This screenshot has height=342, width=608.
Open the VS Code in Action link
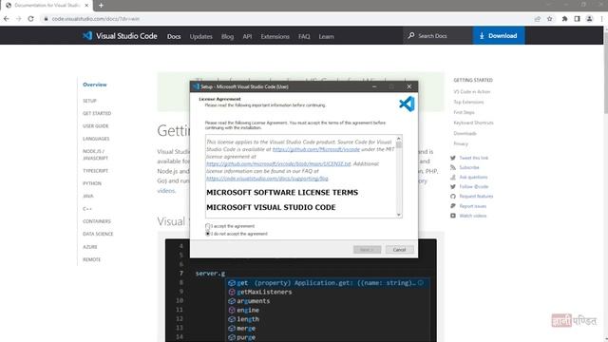coord(472,91)
